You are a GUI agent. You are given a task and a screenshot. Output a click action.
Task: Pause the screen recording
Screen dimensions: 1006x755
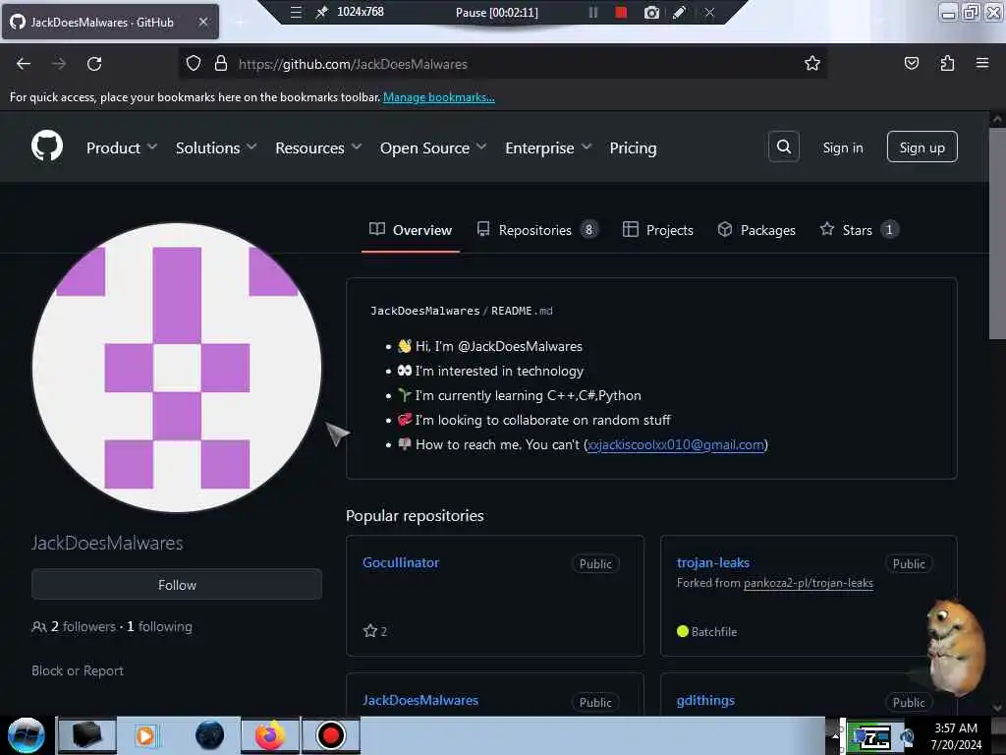tap(592, 12)
